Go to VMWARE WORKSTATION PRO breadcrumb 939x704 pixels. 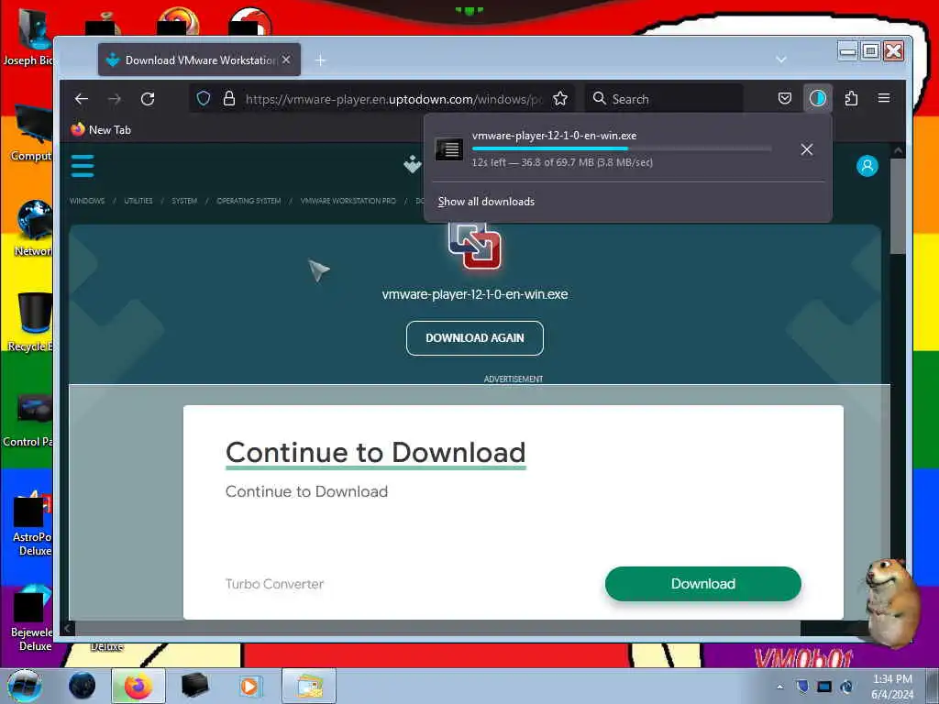(348, 201)
